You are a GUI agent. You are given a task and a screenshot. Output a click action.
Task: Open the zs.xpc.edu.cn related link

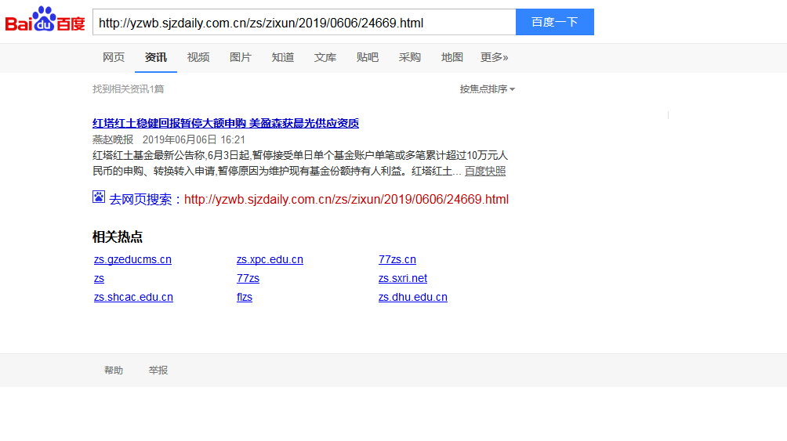point(270,260)
